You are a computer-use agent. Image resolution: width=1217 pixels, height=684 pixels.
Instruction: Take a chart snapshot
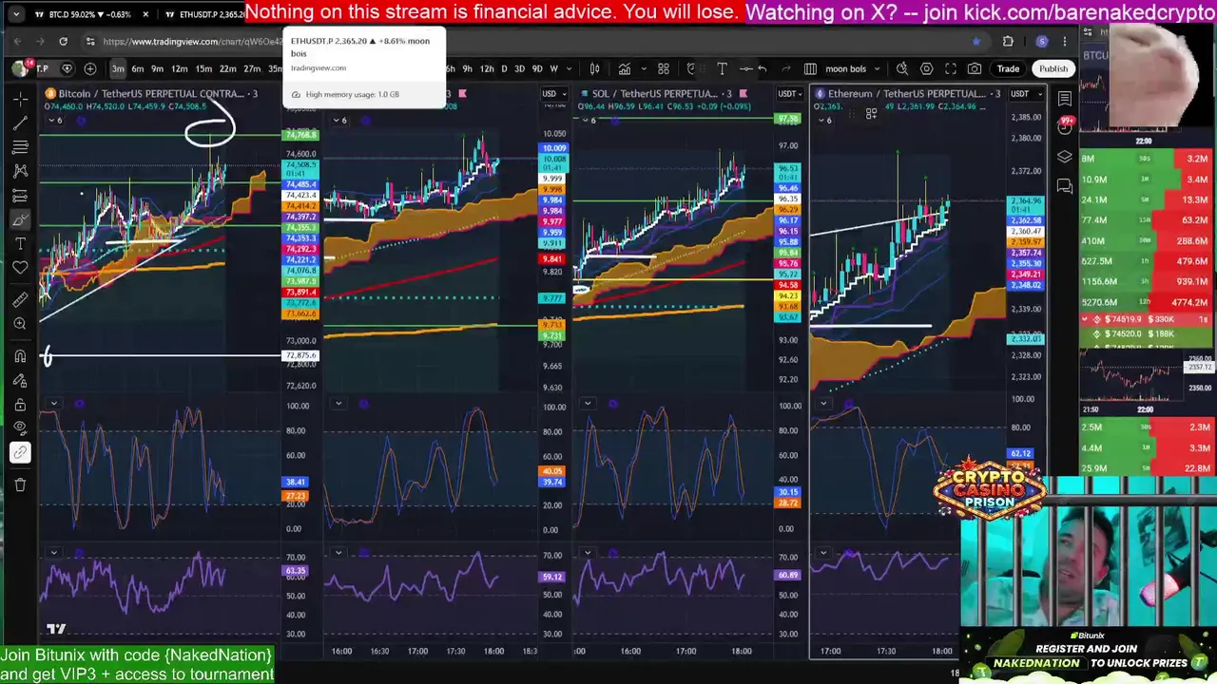pyautogui.click(x=975, y=68)
